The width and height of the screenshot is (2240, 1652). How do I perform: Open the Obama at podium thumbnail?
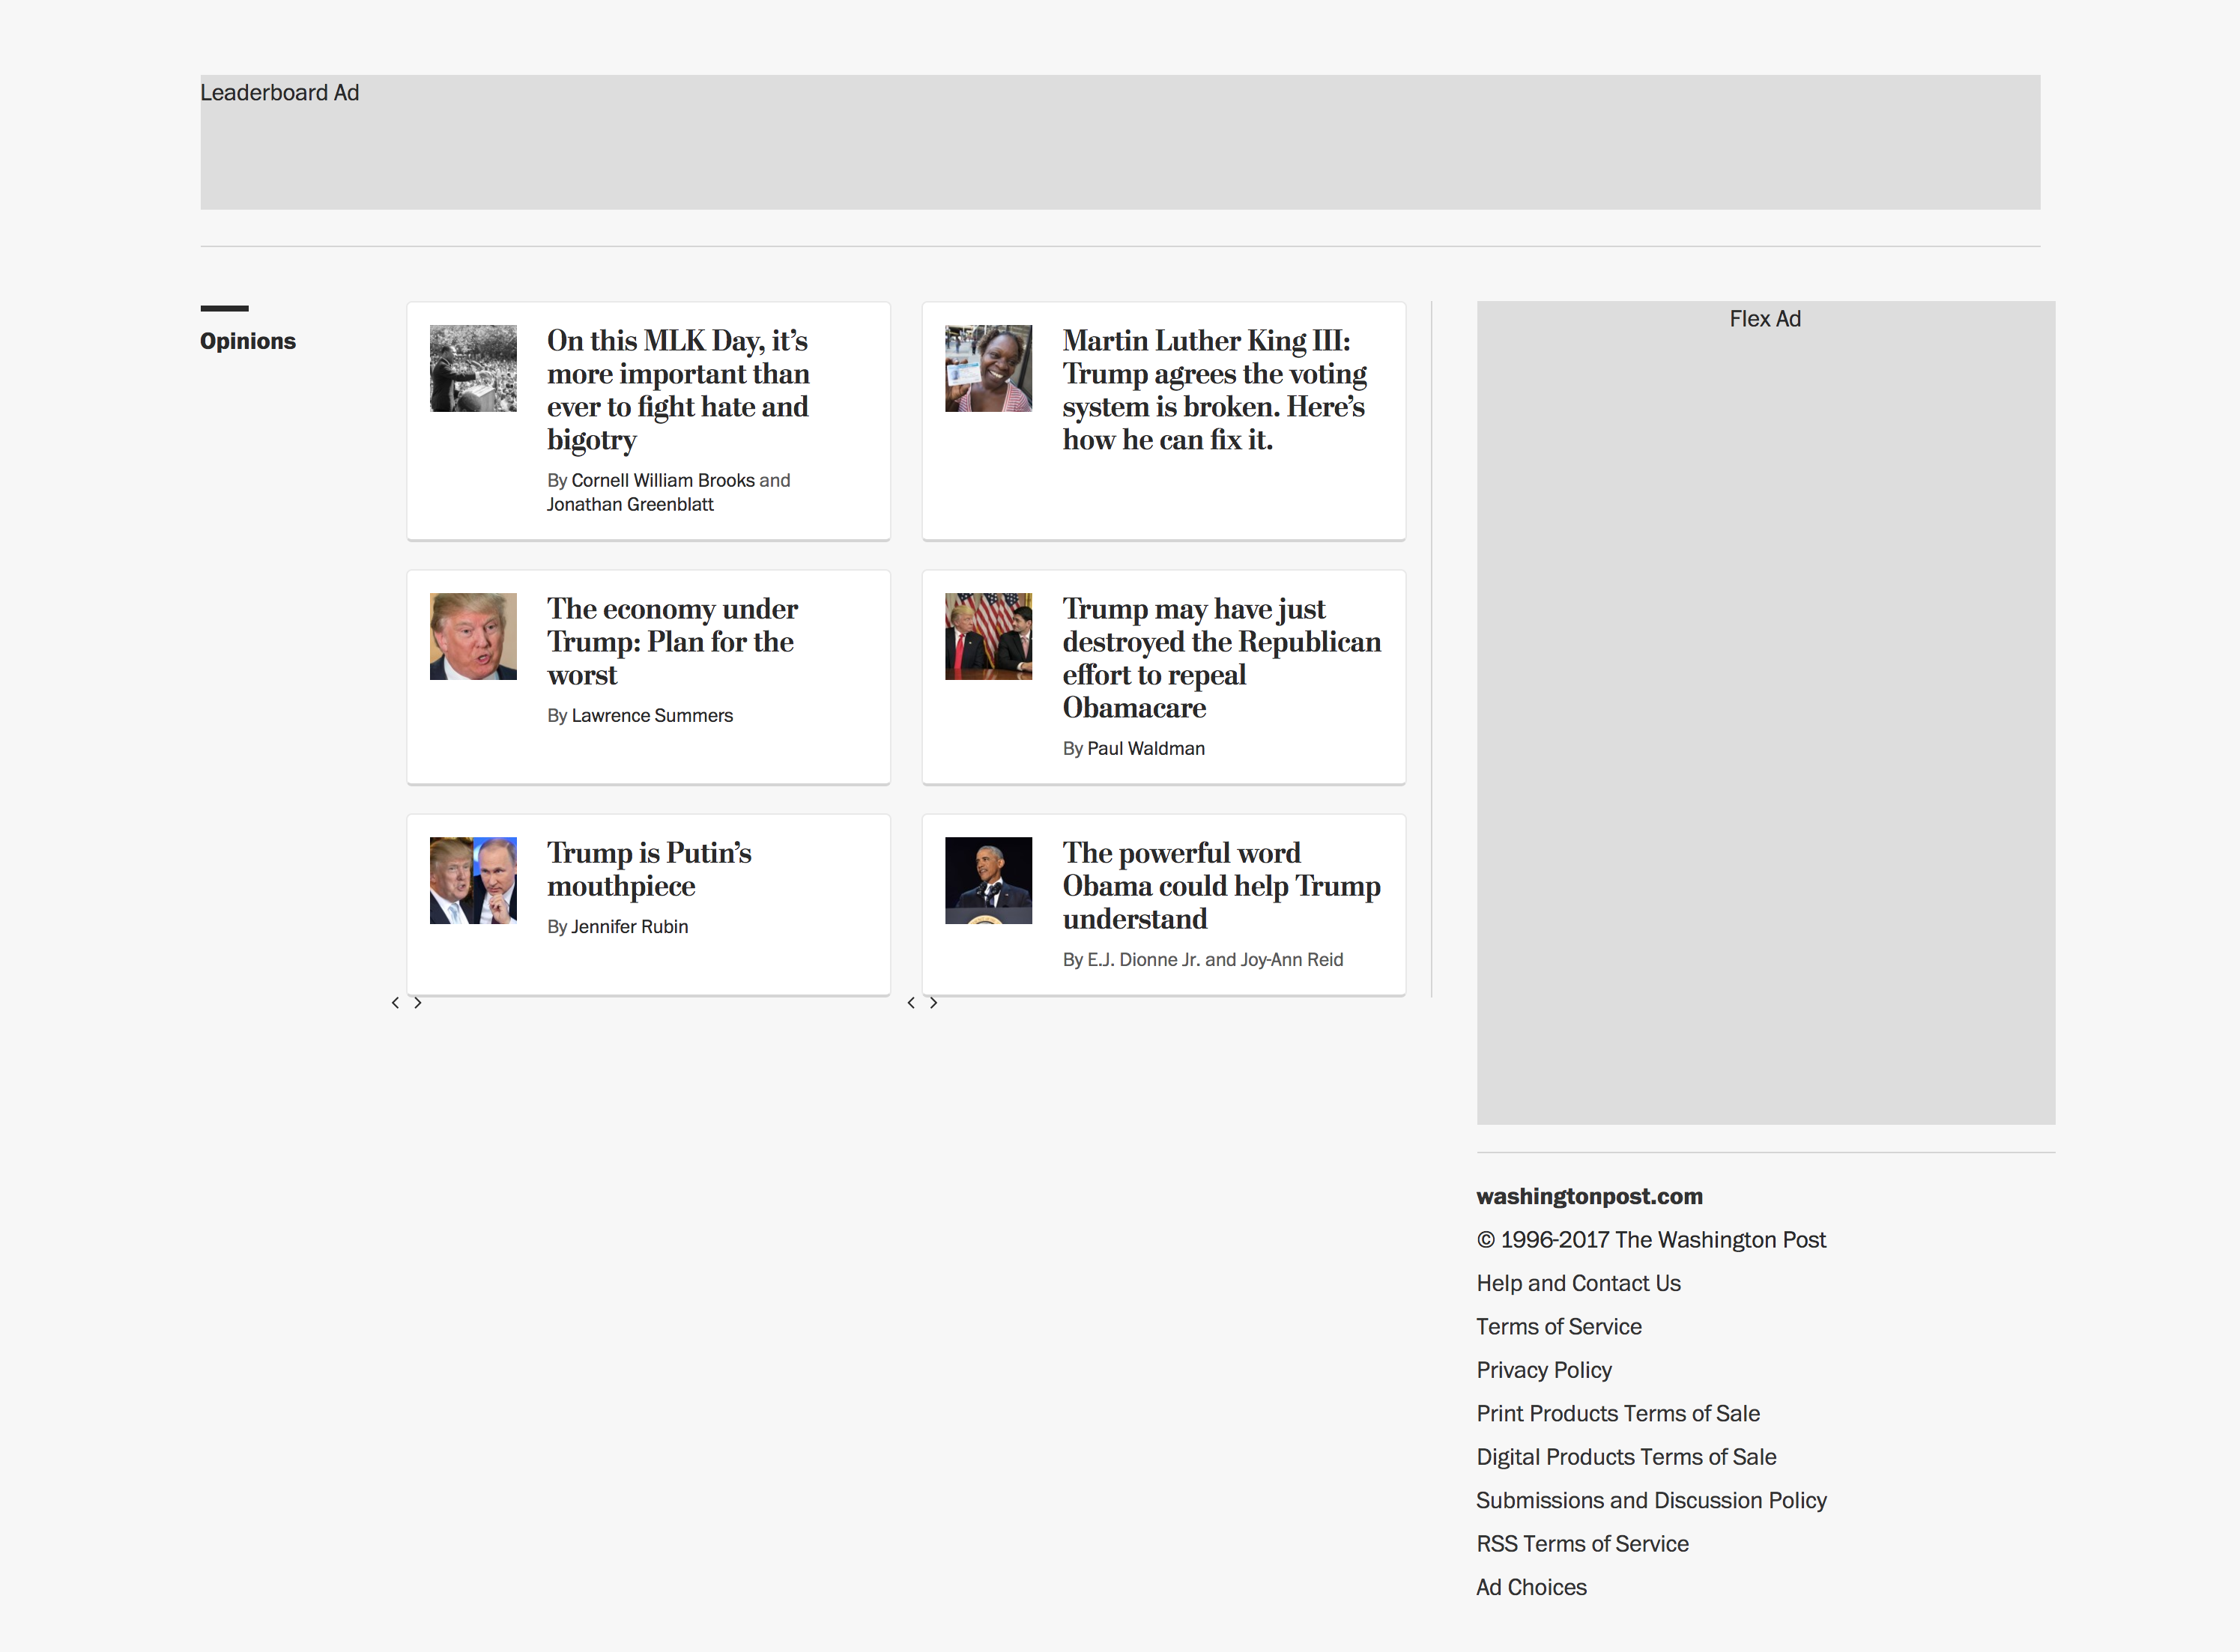point(988,880)
